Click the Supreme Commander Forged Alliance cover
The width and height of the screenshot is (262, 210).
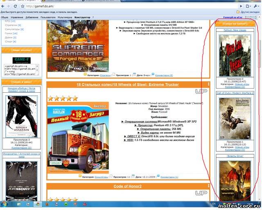click(78, 46)
